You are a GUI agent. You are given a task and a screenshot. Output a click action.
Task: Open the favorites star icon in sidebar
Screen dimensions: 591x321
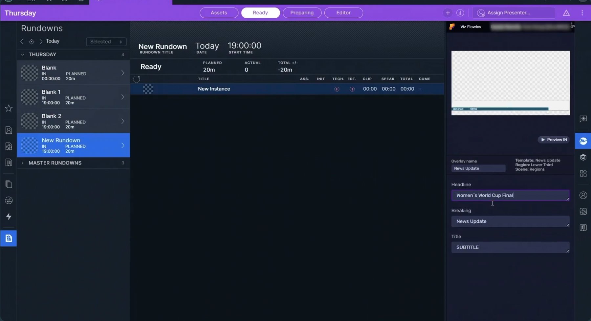point(9,108)
